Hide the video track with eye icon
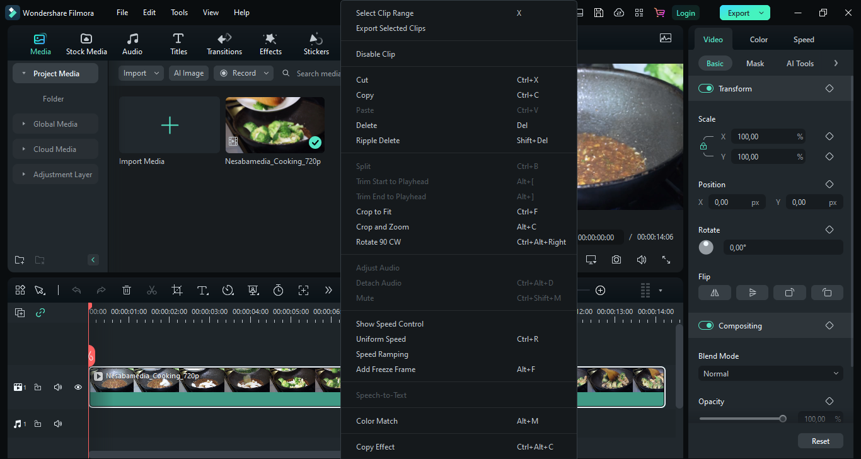861x459 pixels. [78, 387]
